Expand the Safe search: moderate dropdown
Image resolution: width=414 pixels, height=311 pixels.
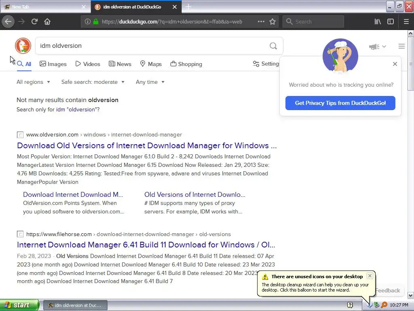coord(93,82)
